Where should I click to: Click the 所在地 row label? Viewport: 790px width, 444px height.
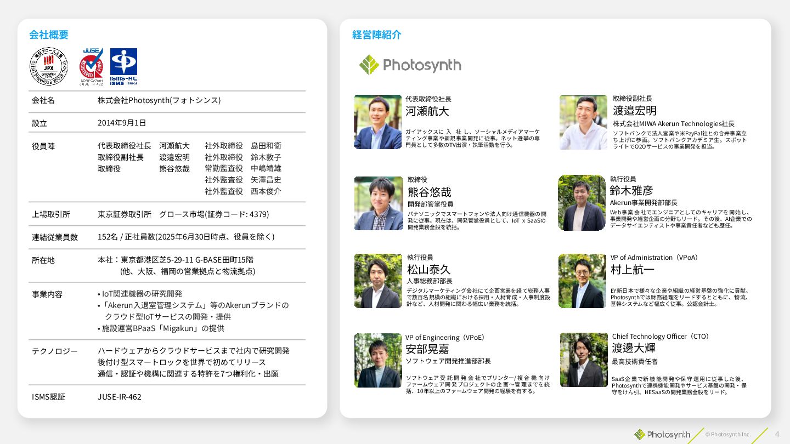[x=43, y=260]
